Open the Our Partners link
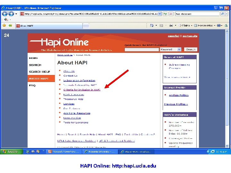231x173 pixels. 72,109
